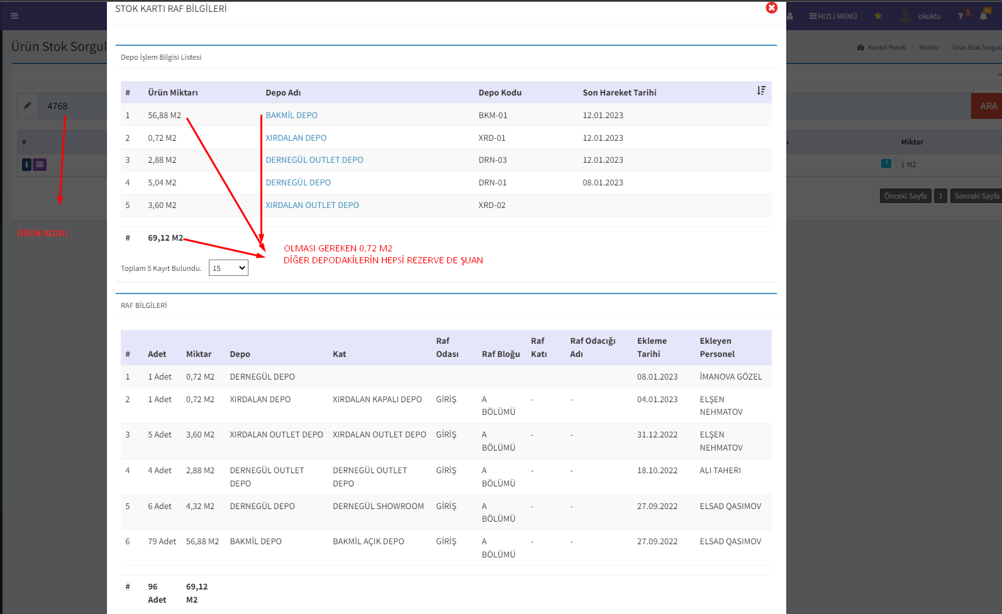Open the notifications bell icon
This screenshot has height=614, width=1002.
tap(983, 16)
